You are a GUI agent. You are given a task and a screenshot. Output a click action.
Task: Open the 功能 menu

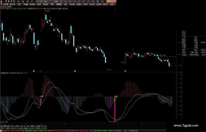point(23,1)
